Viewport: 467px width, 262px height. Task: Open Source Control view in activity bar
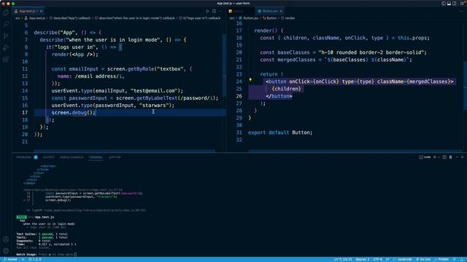6,36
